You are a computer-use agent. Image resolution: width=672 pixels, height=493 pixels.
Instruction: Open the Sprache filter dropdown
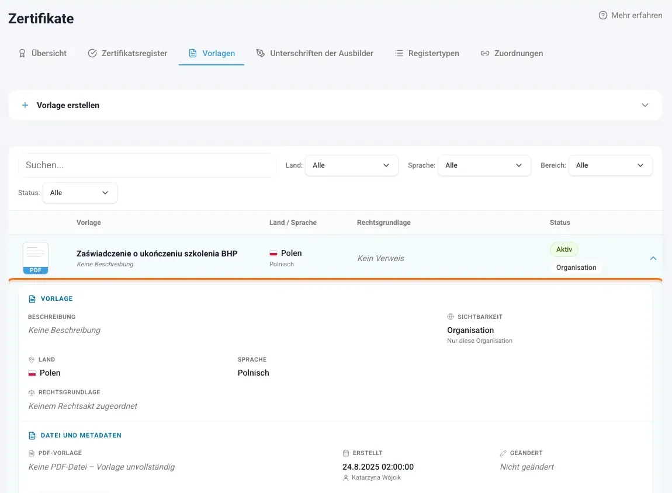tap(484, 165)
